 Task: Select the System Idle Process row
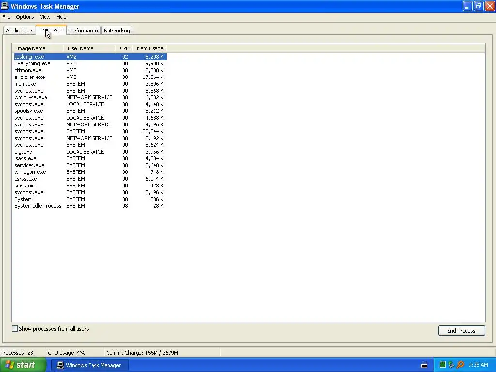tap(90, 206)
